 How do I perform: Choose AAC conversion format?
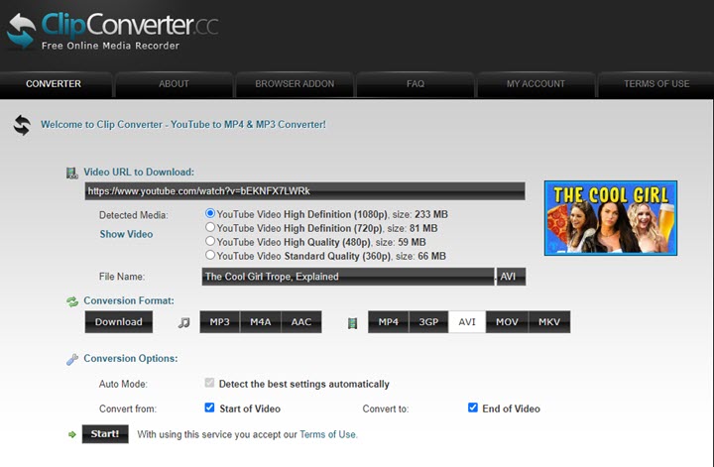pos(301,322)
